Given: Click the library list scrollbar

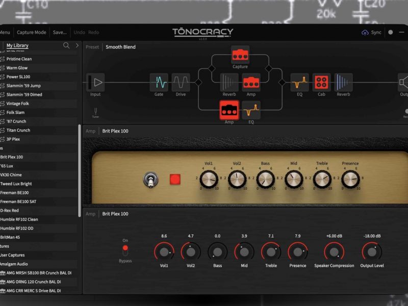Looking at the screenshot, I should tap(80, 171).
